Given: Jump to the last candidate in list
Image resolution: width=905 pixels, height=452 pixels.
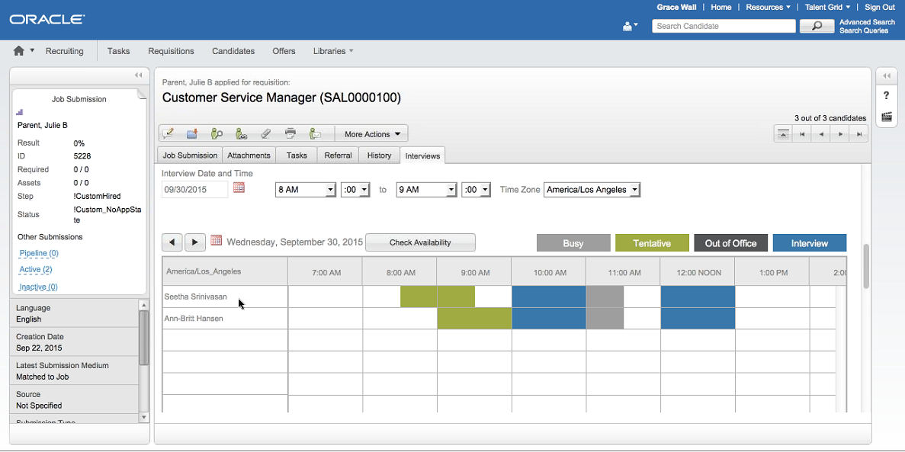Looking at the screenshot, I should coord(859,134).
